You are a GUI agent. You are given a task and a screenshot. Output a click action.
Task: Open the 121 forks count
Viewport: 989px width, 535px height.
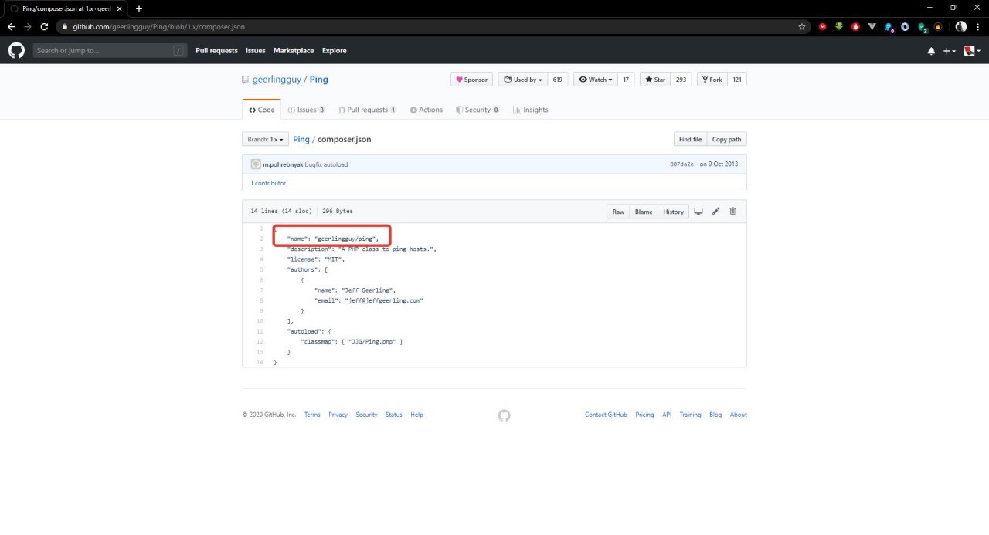[737, 80]
